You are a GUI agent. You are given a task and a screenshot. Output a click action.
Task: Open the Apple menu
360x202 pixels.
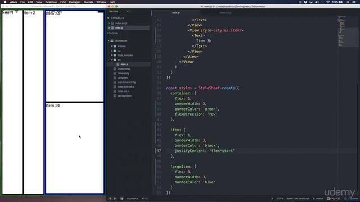pyautogui.click(x=5, y=2)
